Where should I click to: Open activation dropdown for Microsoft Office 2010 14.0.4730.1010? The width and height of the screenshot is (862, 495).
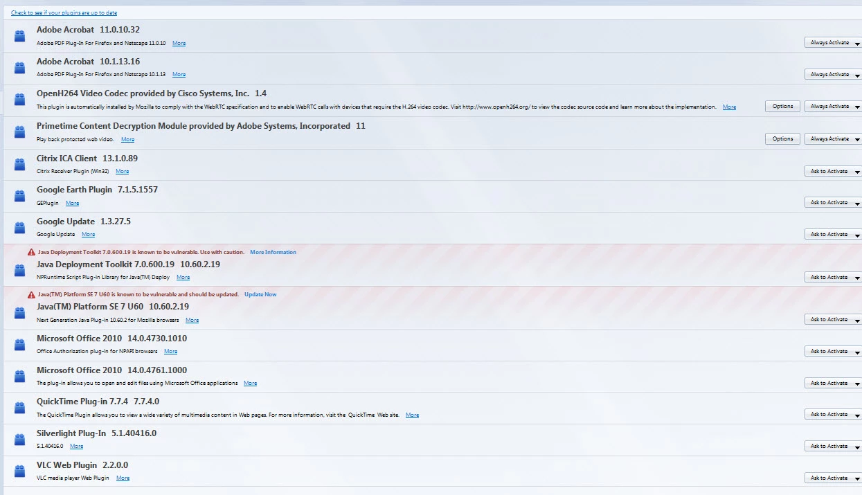(834, 351)
